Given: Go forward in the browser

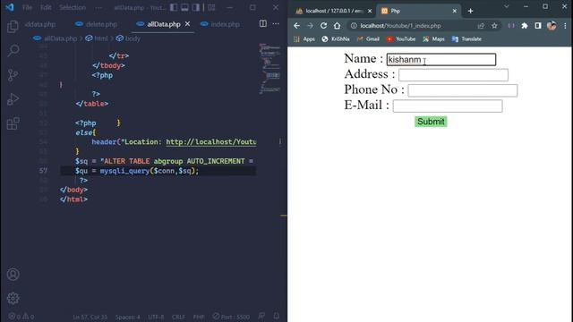Looking at the screenshot, I should 310,26.
